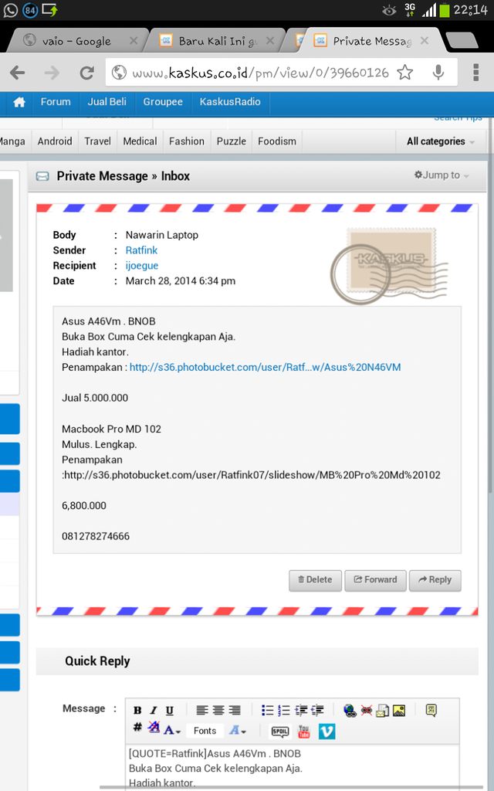Open a new browser tab
The width and height of the screenshot is (494, 791).
pyautogui.click(x=462, y=40)
